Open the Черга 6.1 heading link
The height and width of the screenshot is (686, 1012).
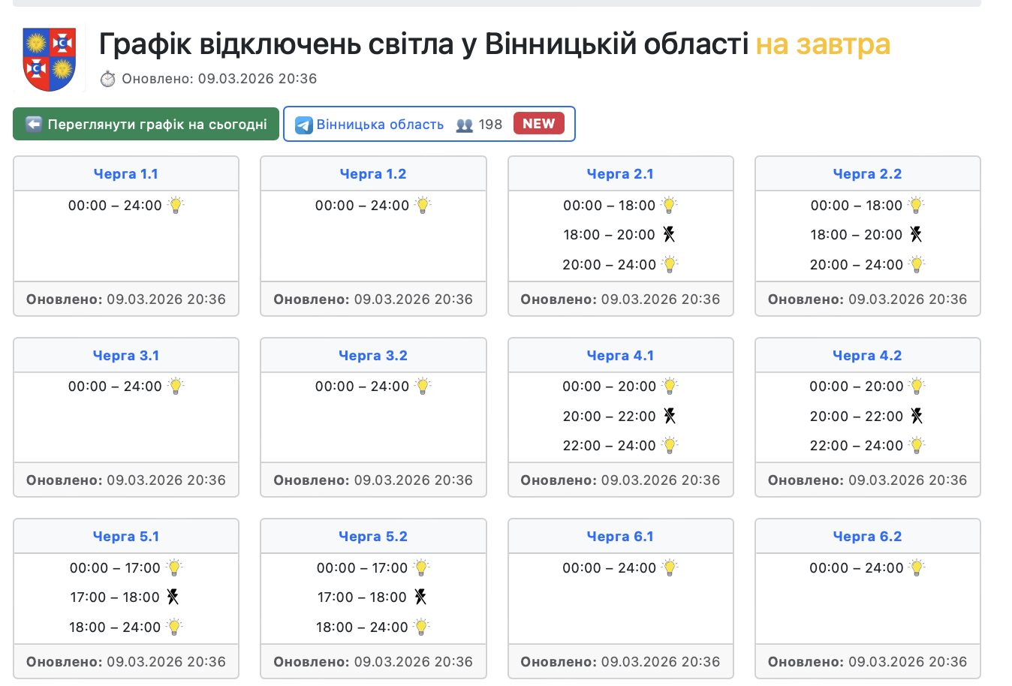(x=620, y=537)
